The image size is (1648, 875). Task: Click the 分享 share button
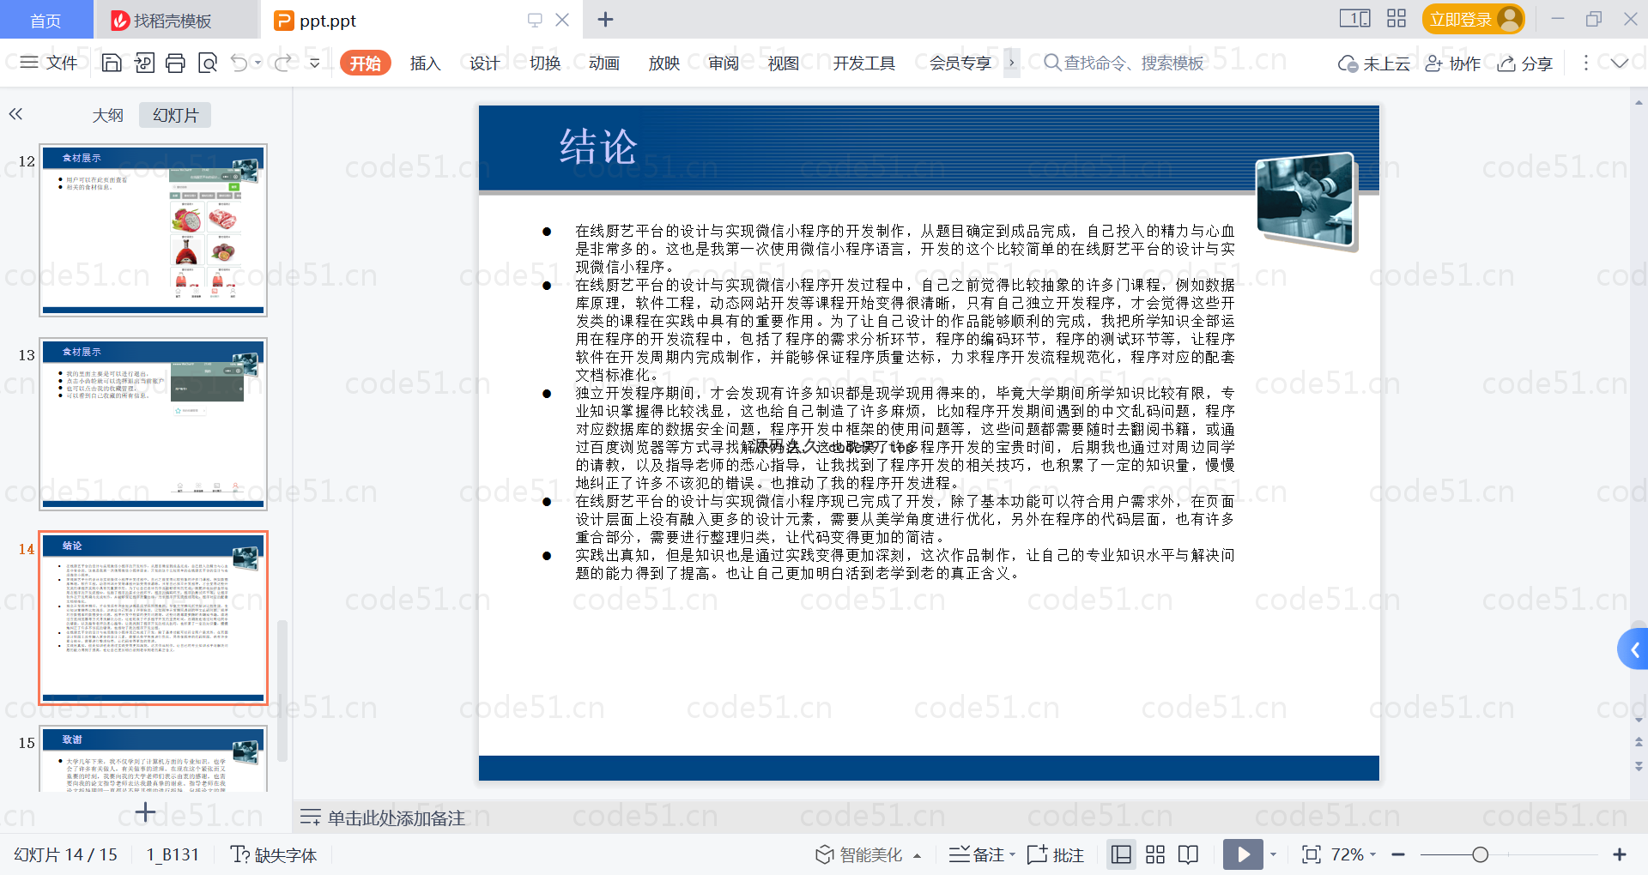(1525, 63)
